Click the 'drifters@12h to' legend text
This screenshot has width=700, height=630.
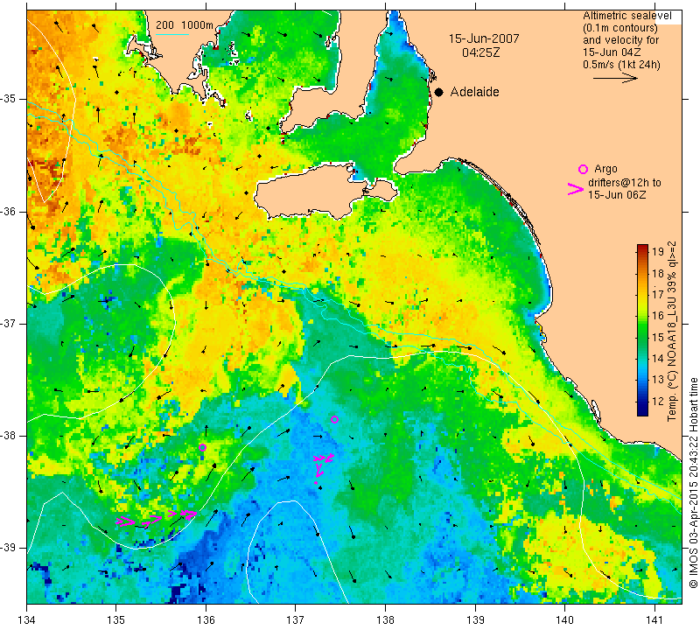(x=625, y=182)
